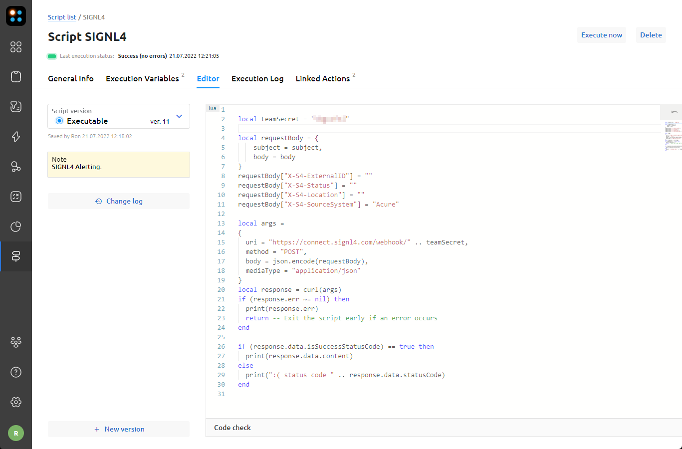Click the empty line 3 in editor
Viewport: 682px width, 449px height.
click(x=449, y=128)
